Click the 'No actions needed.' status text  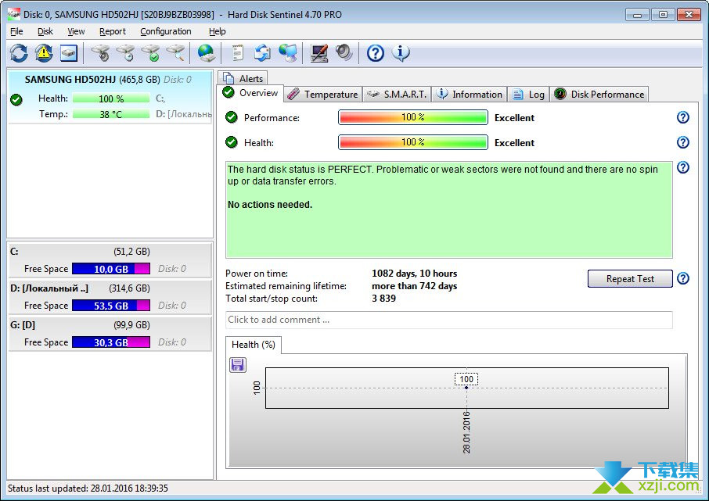click(270, 205)
